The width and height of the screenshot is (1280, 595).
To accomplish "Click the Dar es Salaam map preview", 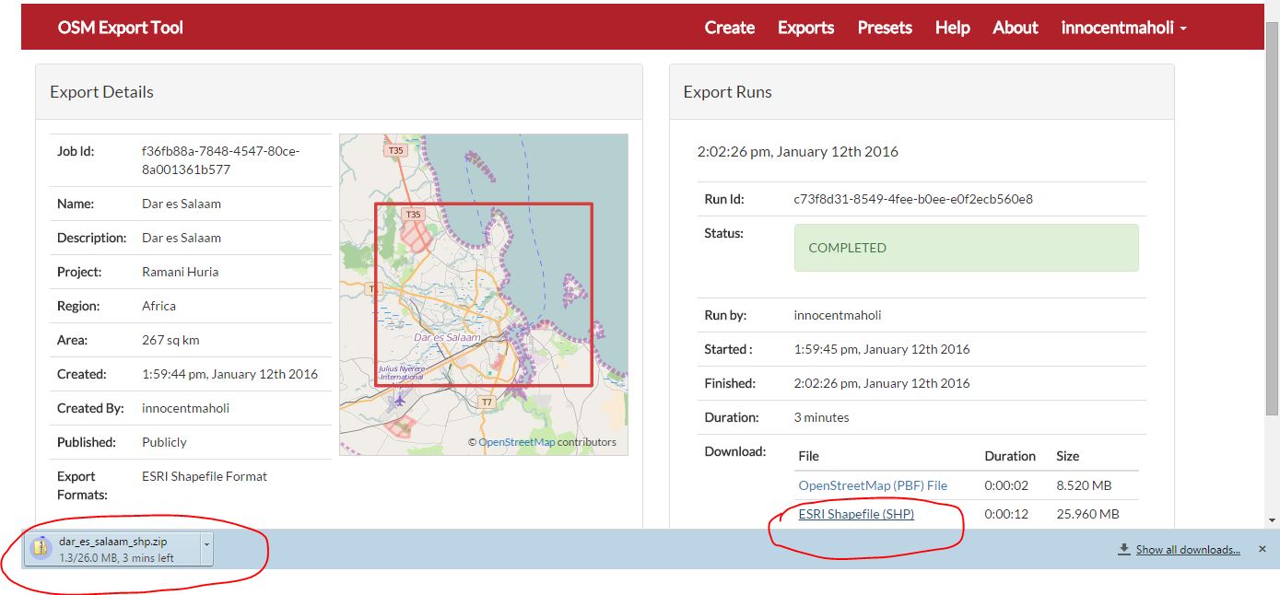I will point(483,295).
